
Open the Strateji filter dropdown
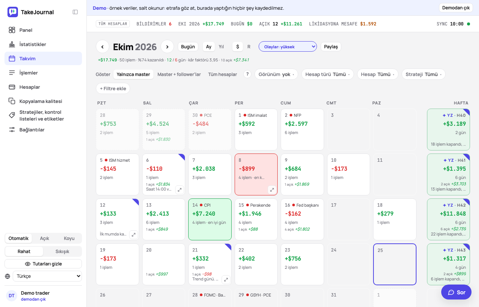coord(424,75)
